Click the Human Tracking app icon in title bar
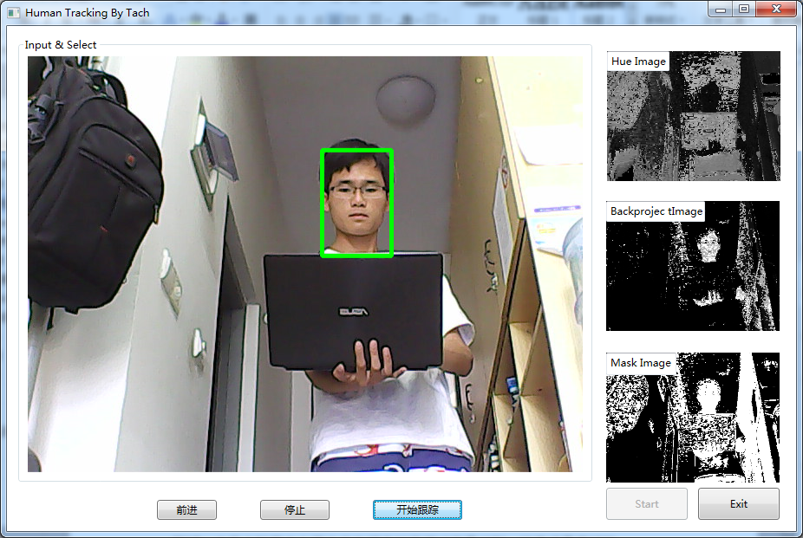 point(12,12)
